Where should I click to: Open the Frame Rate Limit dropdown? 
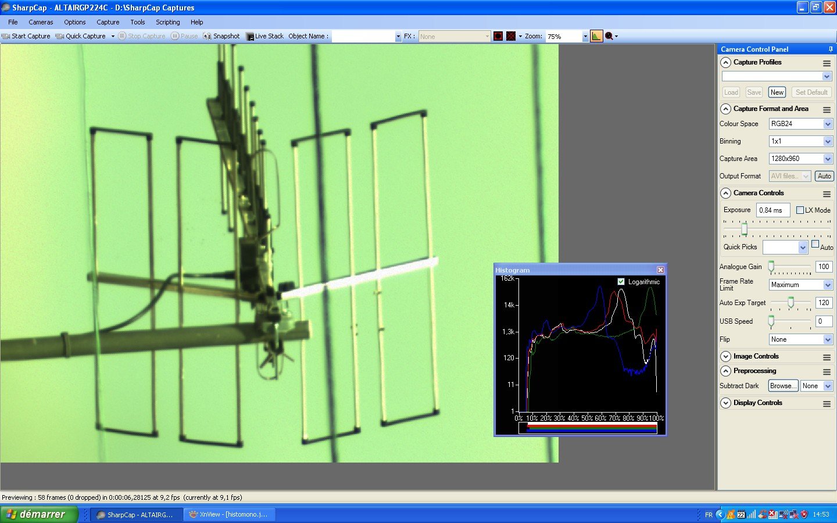(828, 285)
